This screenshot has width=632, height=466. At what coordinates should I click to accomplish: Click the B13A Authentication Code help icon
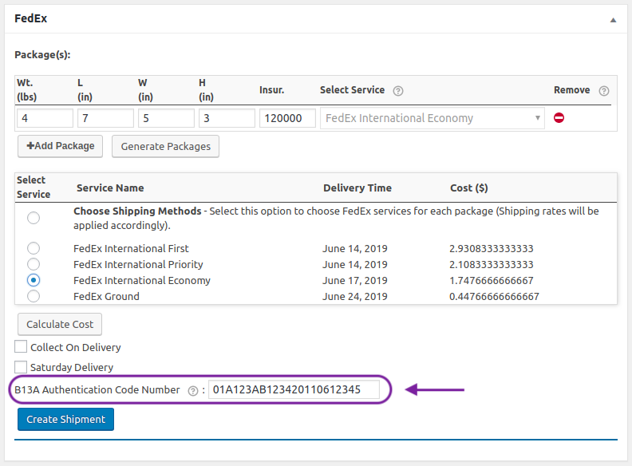tap(193, 391)
